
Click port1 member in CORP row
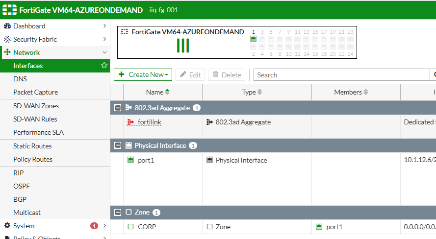(334, 227)
